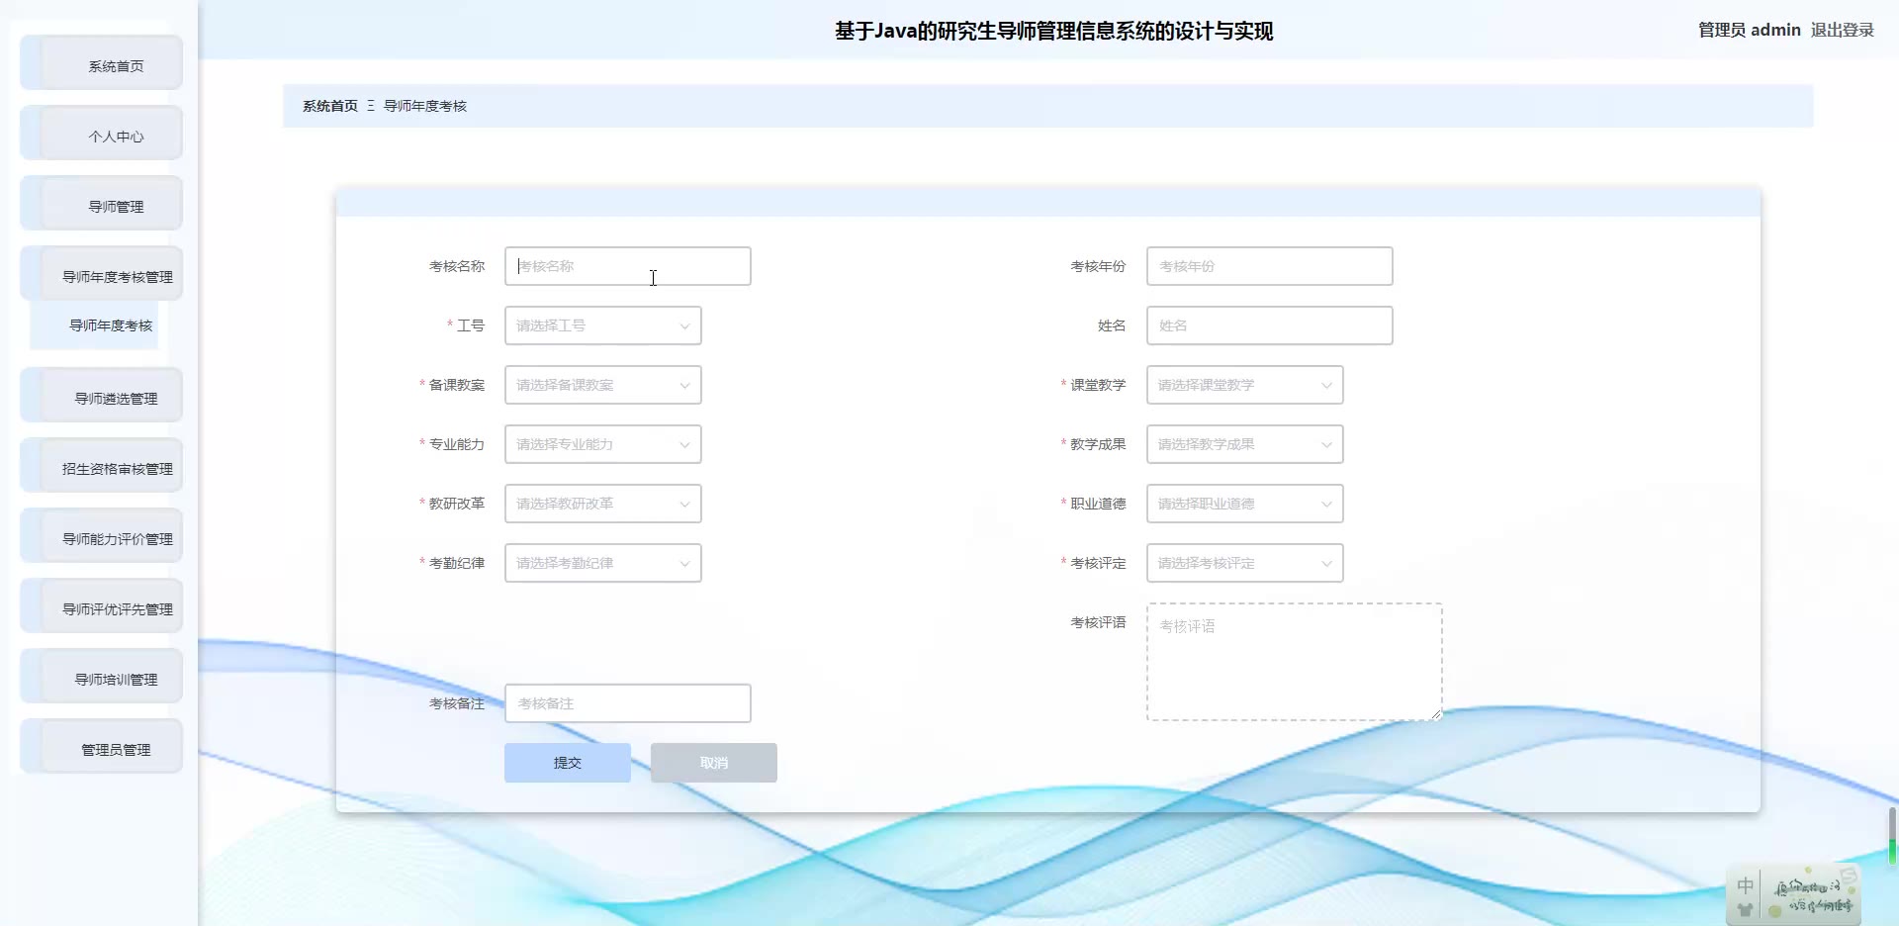This screenshot has height=926, width=1899.
Task: Expand the 教研改革 dropdown
Action: (603, 504)
